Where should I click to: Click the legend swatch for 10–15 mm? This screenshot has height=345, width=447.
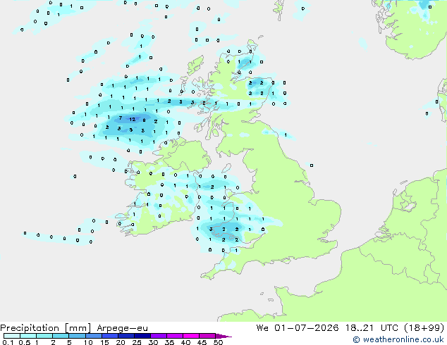click(93, 336)
